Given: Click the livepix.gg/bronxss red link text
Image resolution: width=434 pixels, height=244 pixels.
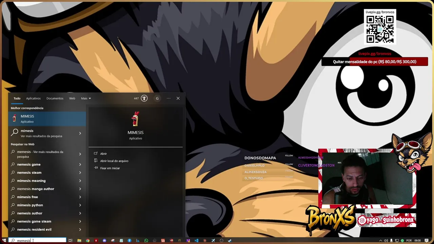Looking at the screenshot, I should click(x=375, y=54).
